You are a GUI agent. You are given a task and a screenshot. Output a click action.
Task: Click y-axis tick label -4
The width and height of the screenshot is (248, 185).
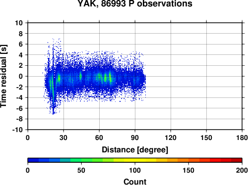(19, 97)
